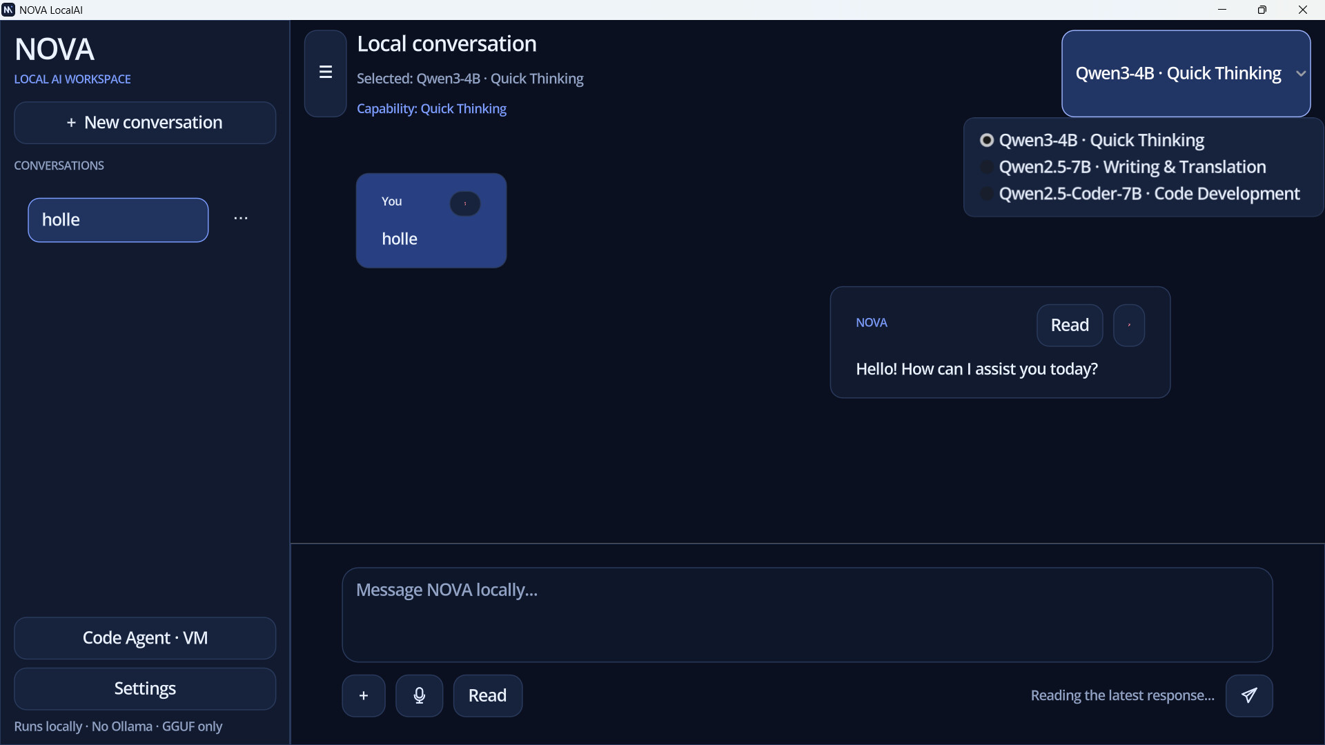Screen dimensions: 1325x745
Task: Click the Capability: Quick Thinking label
Action: click(x=431, y=108)
